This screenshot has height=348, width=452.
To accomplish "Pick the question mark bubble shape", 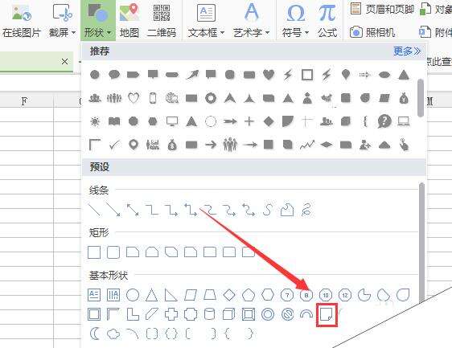I will click(x=384, y=121).
